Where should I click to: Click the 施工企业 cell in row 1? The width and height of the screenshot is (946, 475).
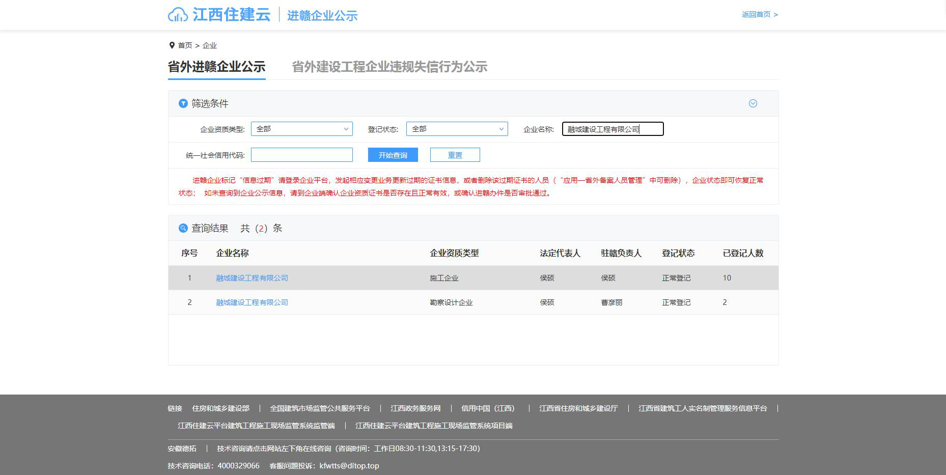click(444, 278)
